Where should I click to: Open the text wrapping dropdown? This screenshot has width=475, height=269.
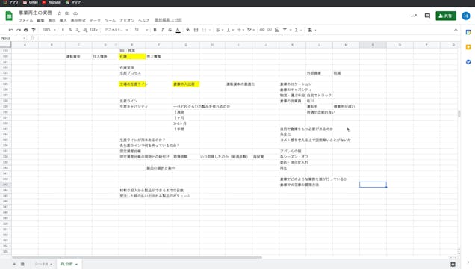point(240,30)
